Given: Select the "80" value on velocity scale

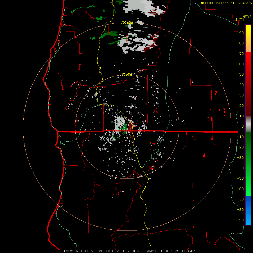Looking at the screenshot, I should point(241,43).
